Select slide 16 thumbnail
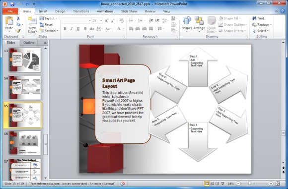The width and height of the screenshot is (288, 189). [x=25, y=143]
